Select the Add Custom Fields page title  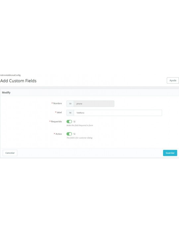pos(18,81)
